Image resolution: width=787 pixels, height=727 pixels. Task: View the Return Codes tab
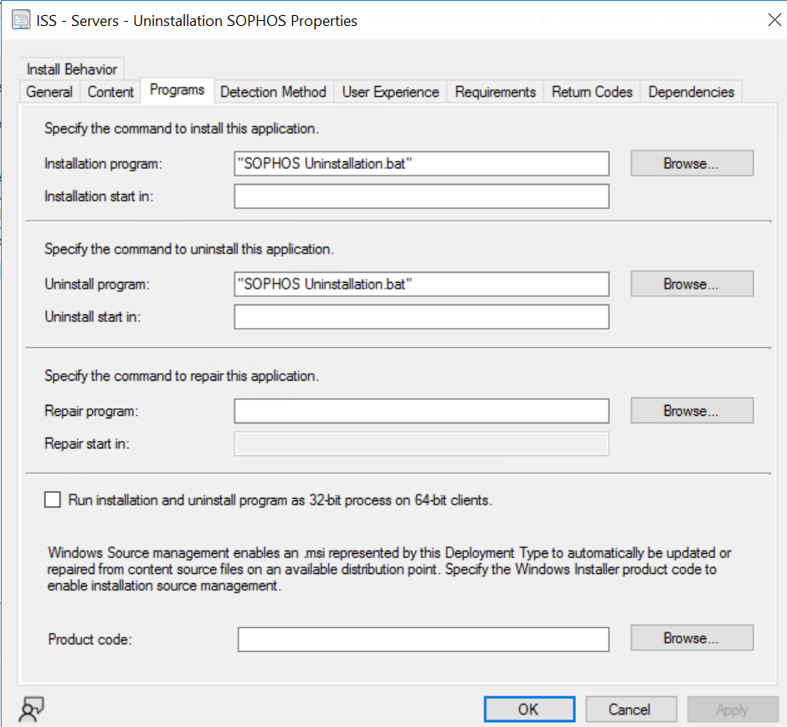coord(592,92)
